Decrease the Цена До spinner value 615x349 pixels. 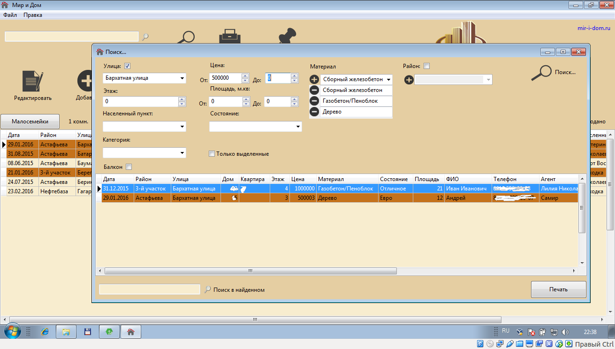pyautogui.click(x=295, y=81)
